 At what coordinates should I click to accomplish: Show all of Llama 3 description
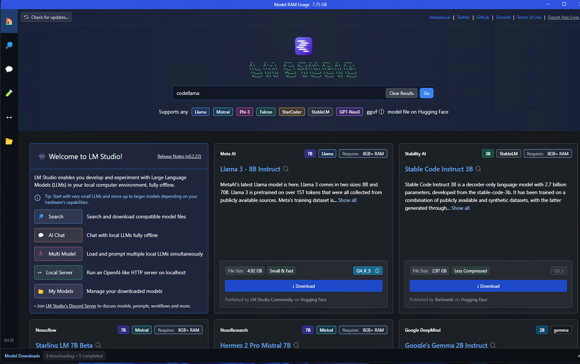[x=347, y=200]
